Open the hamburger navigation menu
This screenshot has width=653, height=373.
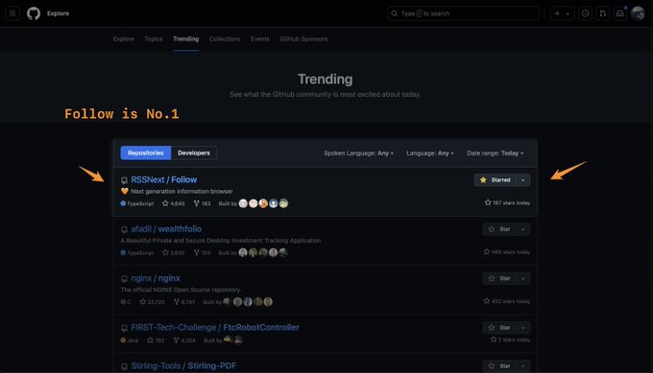12,13
